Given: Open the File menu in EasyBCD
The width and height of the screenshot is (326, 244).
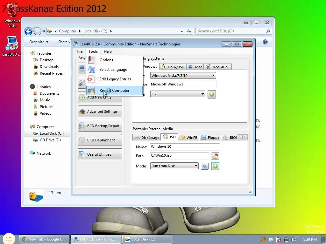Looking at the screenshot, I should 80,51.
